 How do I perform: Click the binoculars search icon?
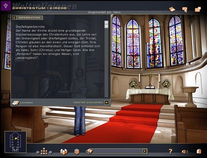point(89,151)
